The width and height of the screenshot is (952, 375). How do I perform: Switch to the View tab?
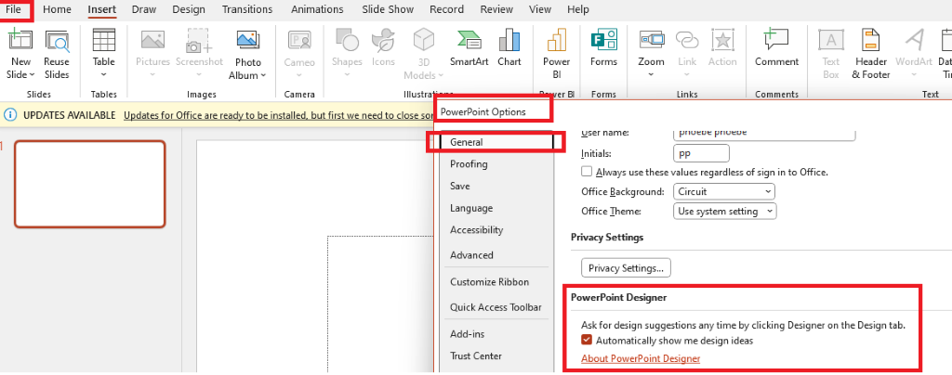click(x=540, y=9)
